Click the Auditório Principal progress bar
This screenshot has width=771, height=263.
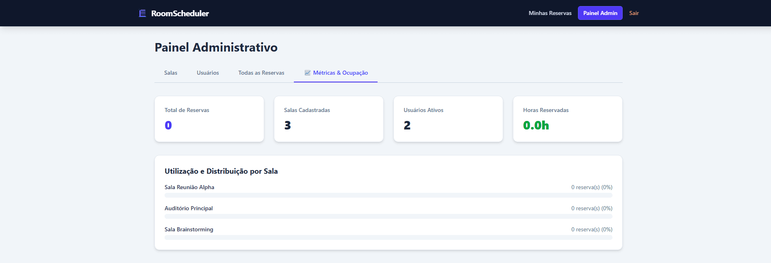389,216
